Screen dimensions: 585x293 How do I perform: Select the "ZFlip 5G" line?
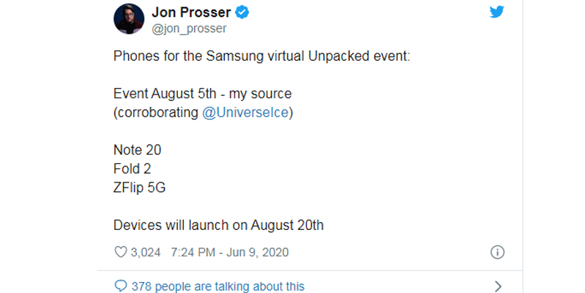(139, 188)
